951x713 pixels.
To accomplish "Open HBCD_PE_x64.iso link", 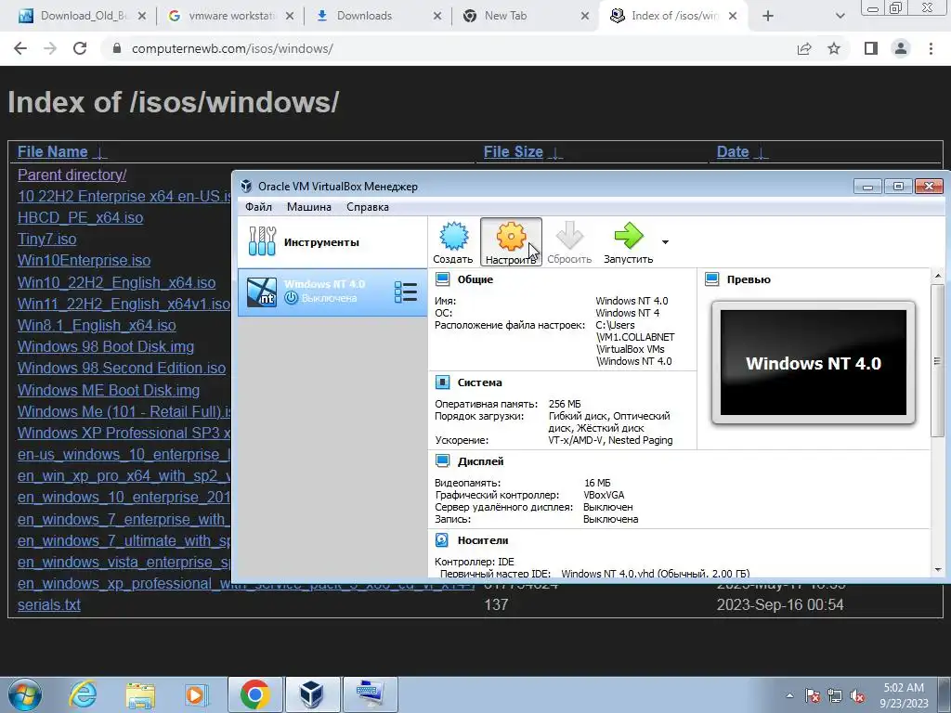I will [80, 217].
